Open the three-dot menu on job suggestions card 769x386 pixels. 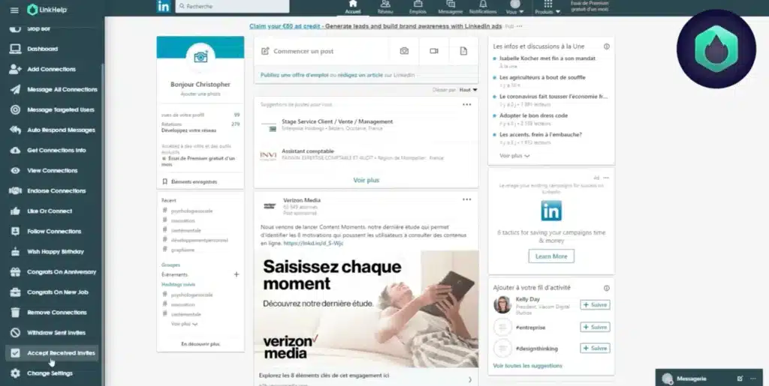pos(467,104)
